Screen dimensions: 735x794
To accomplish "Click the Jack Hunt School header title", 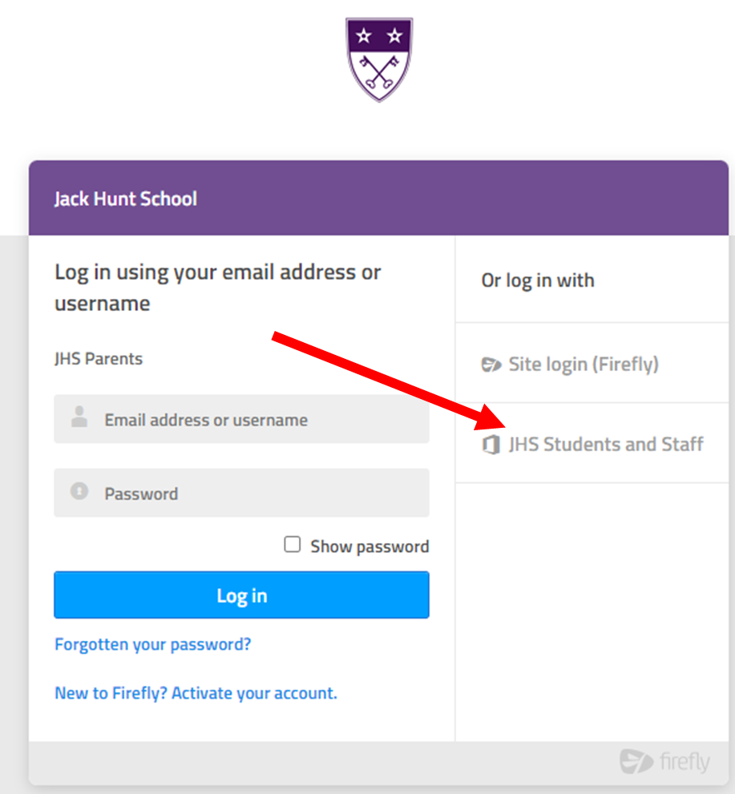I will [x=126, y=199].
